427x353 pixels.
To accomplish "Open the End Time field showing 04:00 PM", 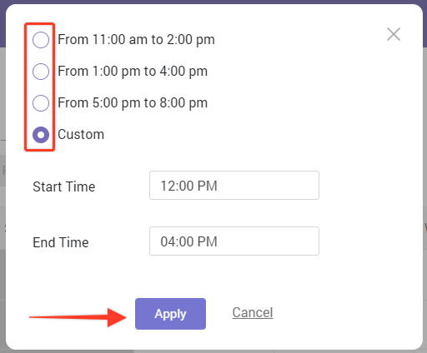I will tap(234, 241).
